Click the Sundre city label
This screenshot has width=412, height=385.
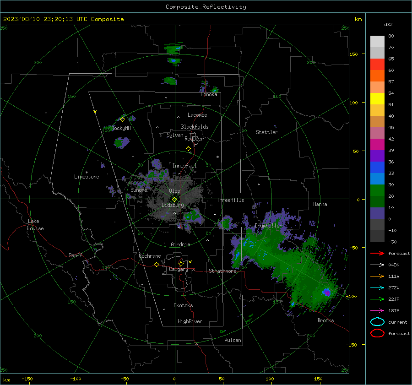click(x=139, y=190)
